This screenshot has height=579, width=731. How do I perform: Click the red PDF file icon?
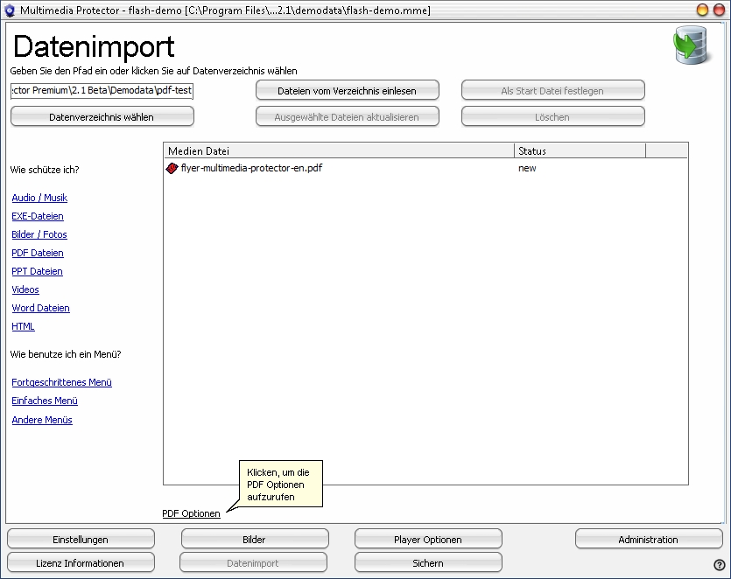[172, 168]
